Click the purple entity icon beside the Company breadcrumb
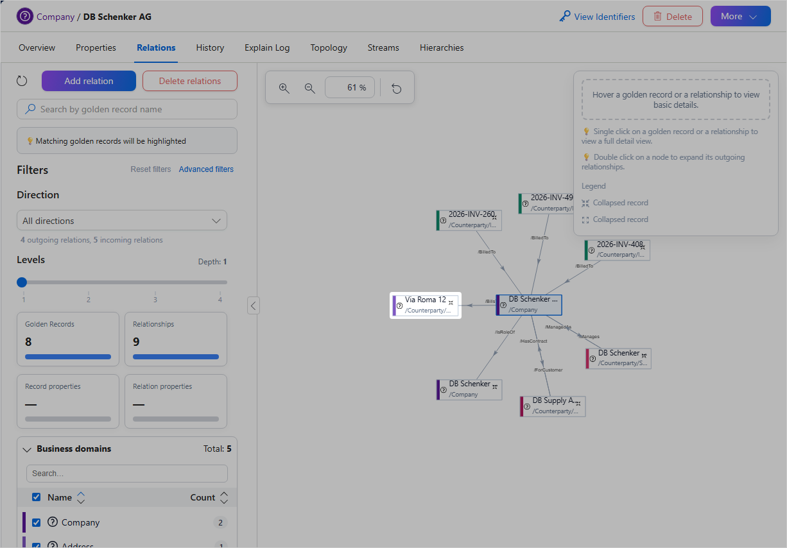Viewport: 787px width, 548px height. click(25, 17)
